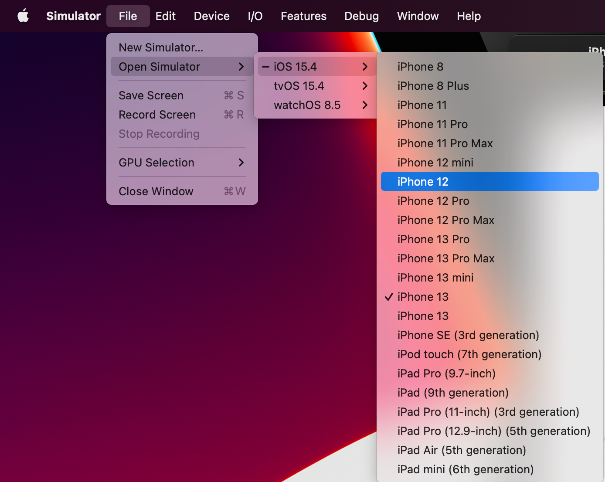The width and height of the screenshot is (605, 482).
Task: Expand the GPU Selection submenu
Action: pyautogui.click(x=241, y=162)
